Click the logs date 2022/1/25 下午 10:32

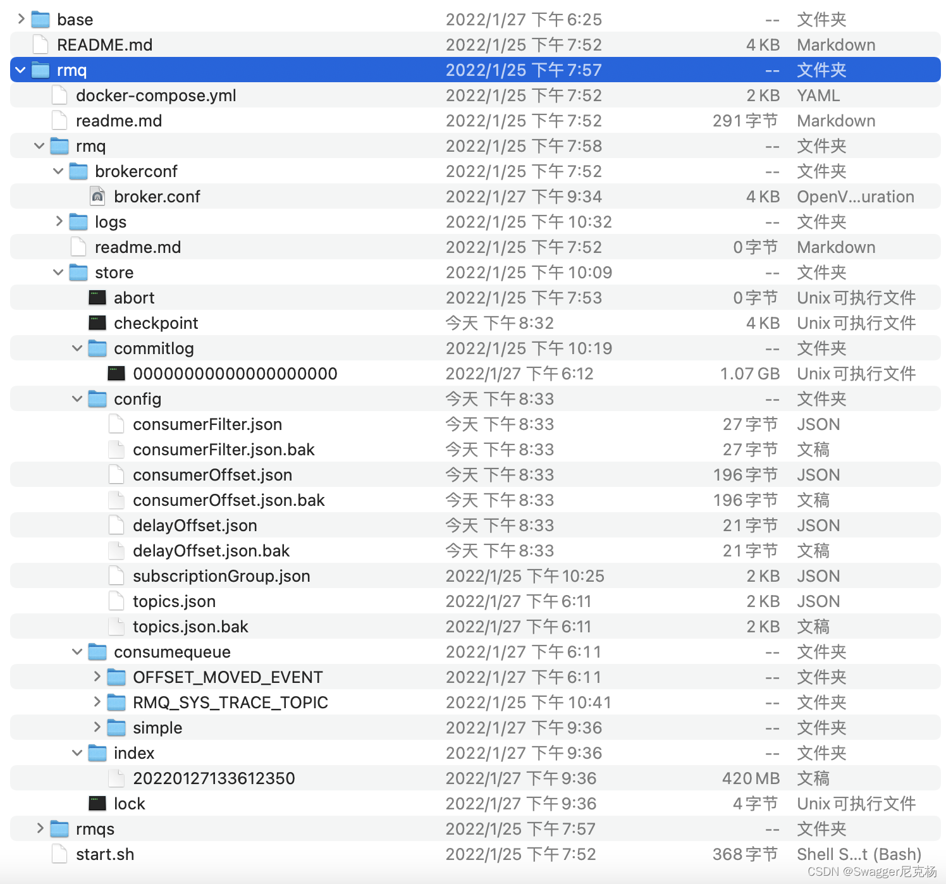click(x=529, y=221)
